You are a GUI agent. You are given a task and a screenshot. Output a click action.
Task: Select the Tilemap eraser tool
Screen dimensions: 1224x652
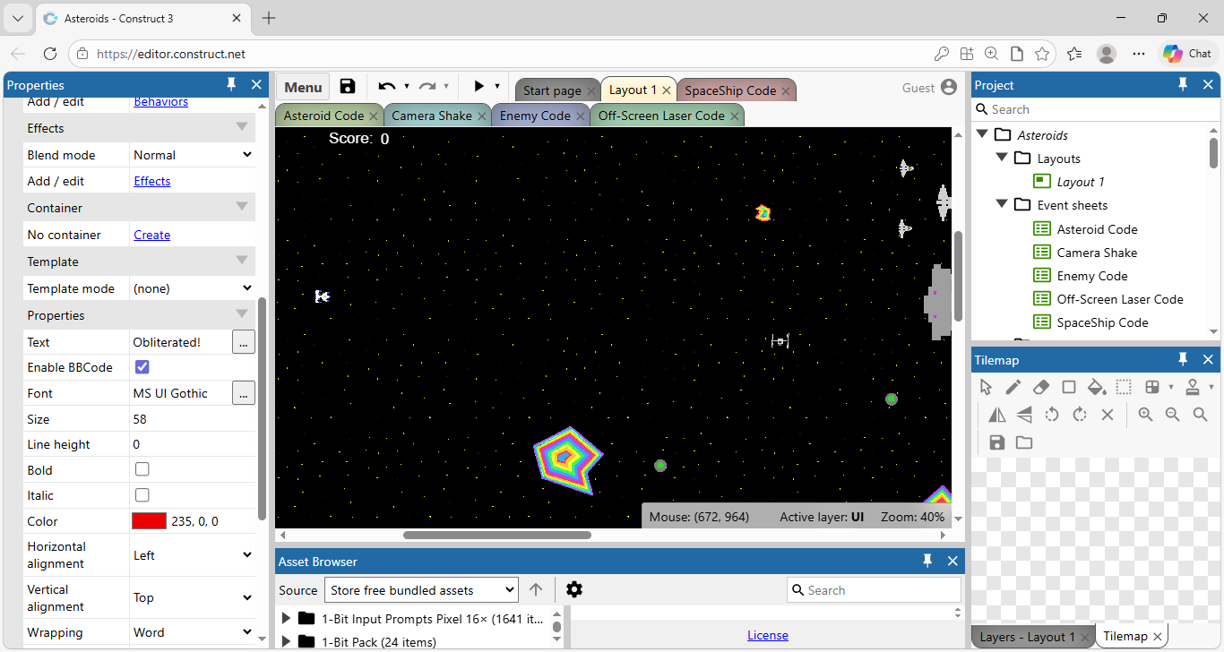(1040, 387)
